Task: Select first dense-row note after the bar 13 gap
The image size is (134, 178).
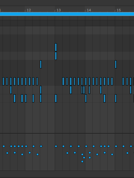Action: (x=63, y=81)
